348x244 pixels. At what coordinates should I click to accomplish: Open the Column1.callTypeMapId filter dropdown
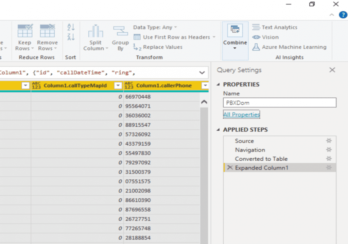coord(117,86)
